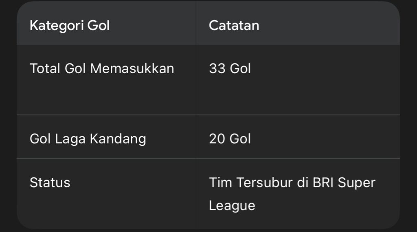Screen dimensions: 417x232
Task: Click the number 33
Action: pyautogui.click(x=217, y=69)
